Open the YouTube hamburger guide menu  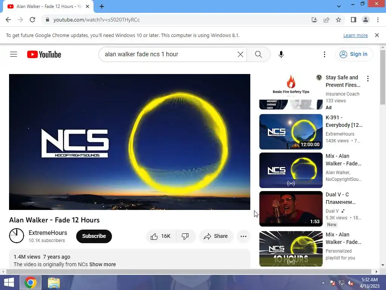pyautogui.click(x=14, y=54)
